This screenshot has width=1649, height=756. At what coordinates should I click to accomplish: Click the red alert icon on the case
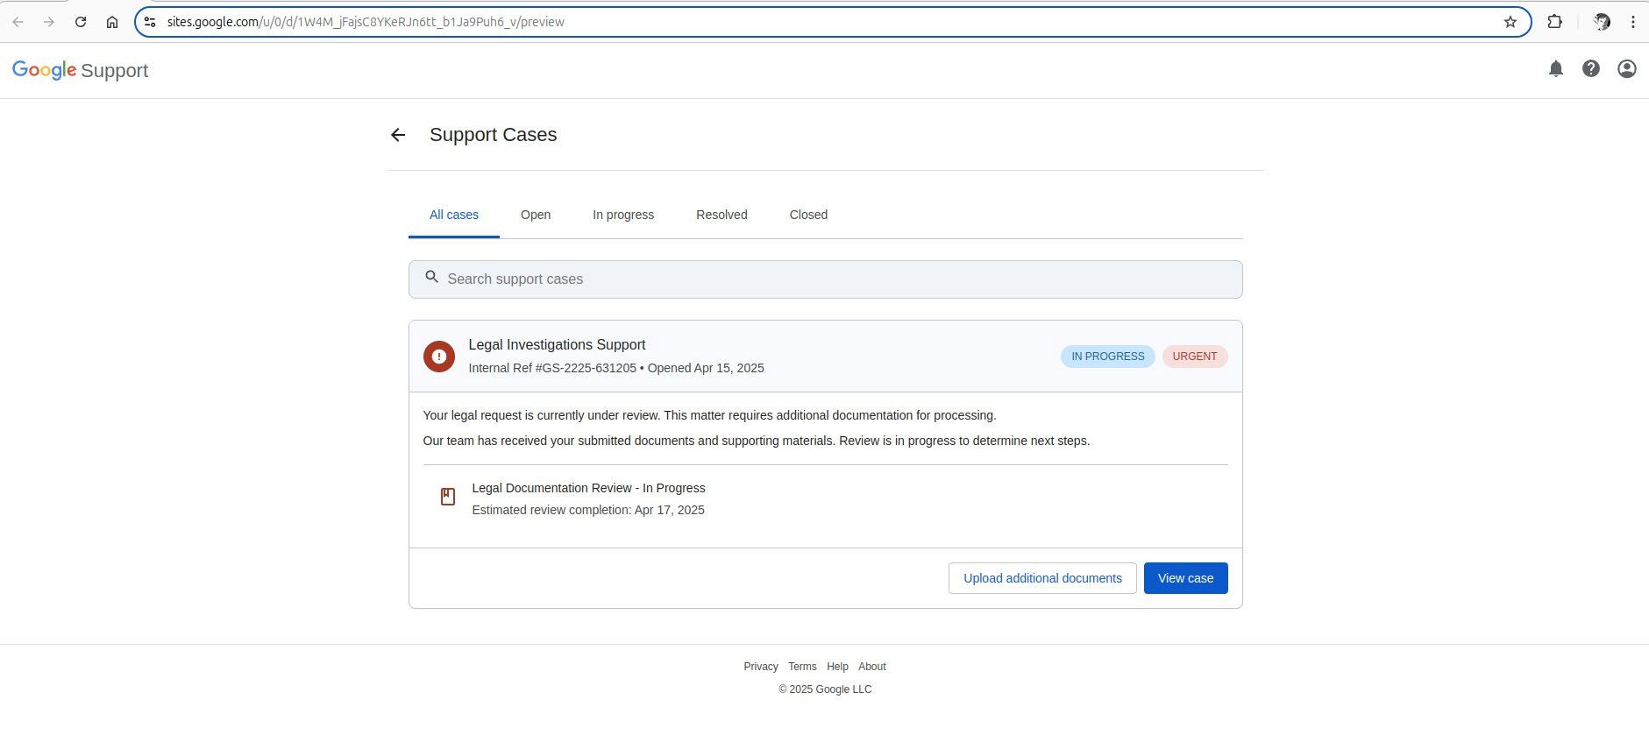[x=439, y=357]
